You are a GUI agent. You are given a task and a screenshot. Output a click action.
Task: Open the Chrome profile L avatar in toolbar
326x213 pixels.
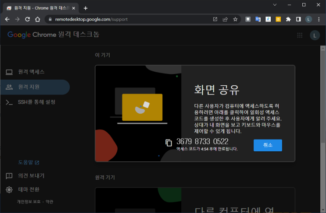(308, 19)
